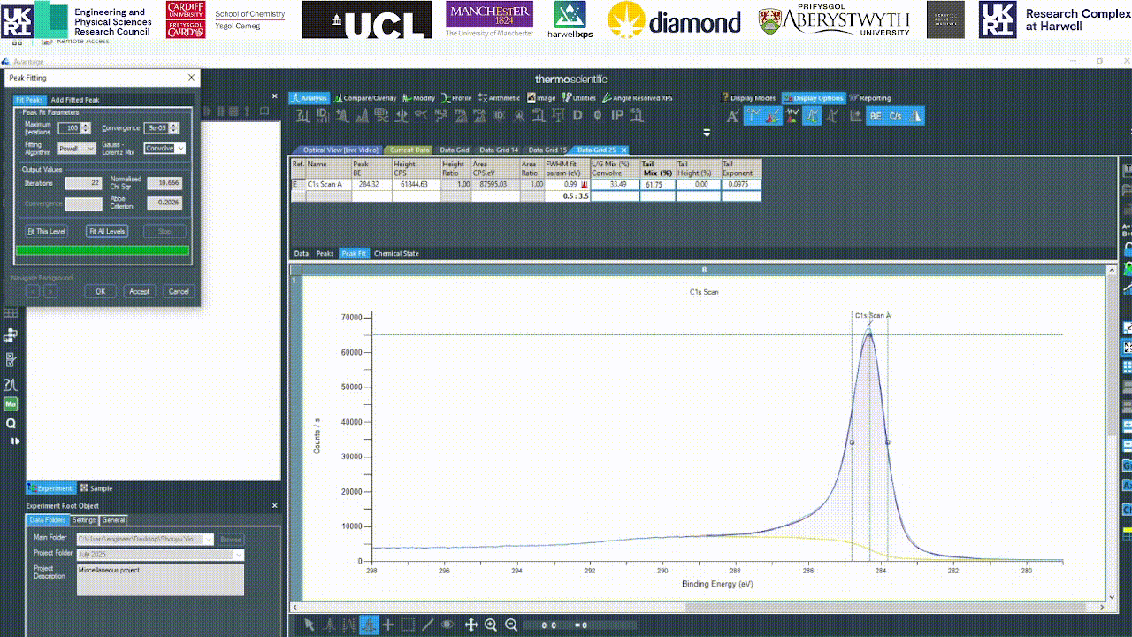Click the Fit All Levels button
The height and width of the screenshot is (637, 1132).
tap(107, 231)
